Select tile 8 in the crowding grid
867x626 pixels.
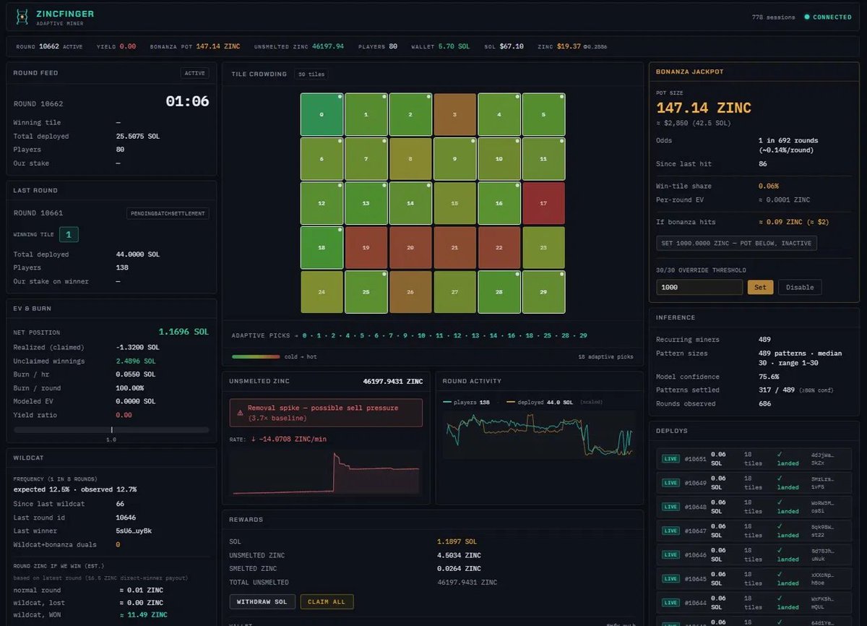pos(411,159)
